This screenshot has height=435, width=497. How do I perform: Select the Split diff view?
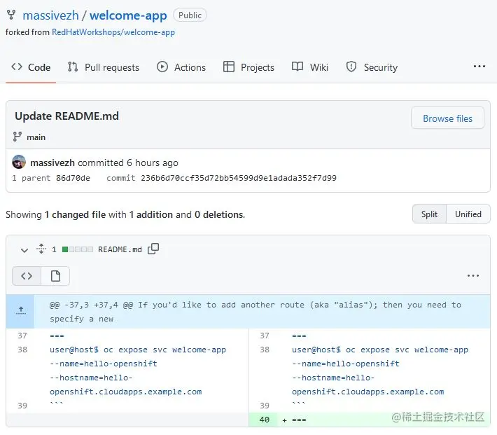(429, 214)
